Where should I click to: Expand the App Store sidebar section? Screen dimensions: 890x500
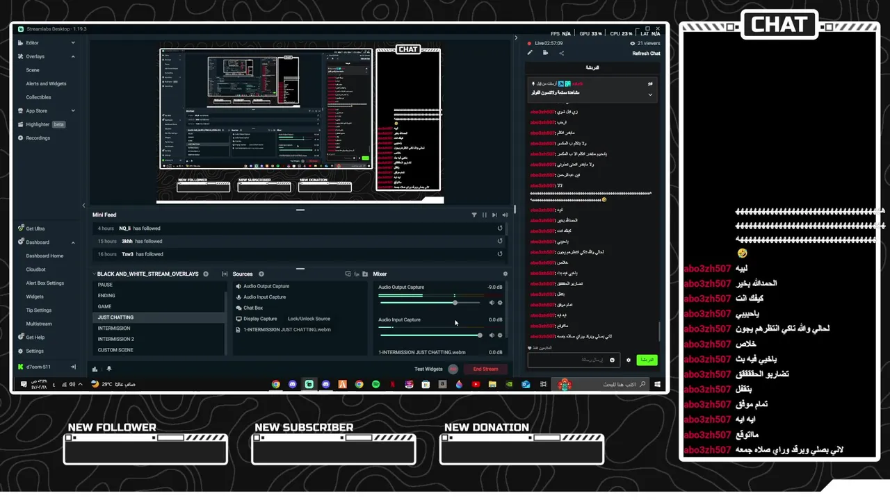tap(73, 110)
